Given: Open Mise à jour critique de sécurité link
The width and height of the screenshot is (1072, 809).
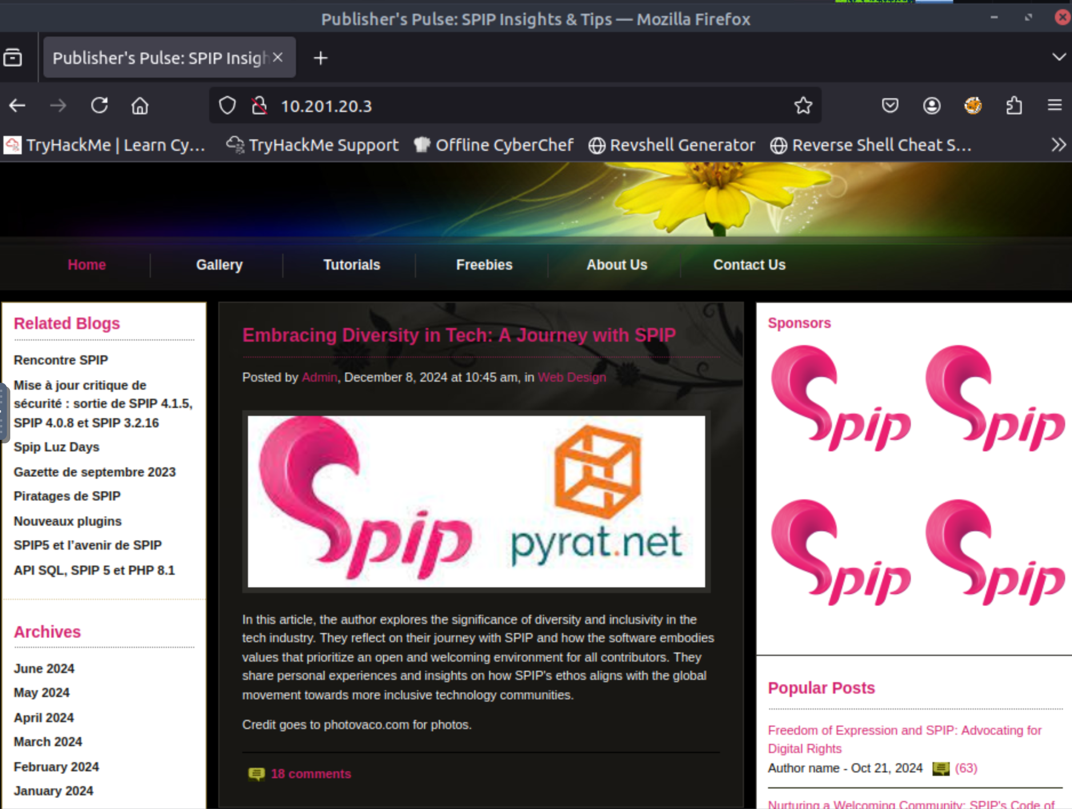Looking at the screenshot, I should click(103, 404).
